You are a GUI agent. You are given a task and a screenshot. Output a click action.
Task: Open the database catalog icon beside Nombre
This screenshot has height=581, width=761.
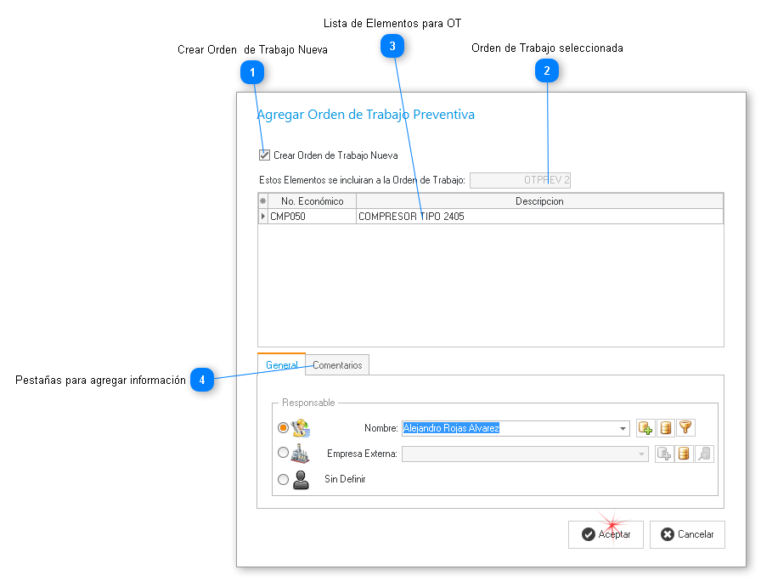coord(666,428)
